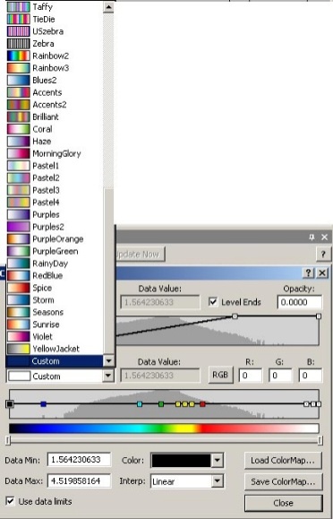Screen dimensions: 333x519
Task: Select the highlighted Custom list entry
Action: (x=55, y=361)
